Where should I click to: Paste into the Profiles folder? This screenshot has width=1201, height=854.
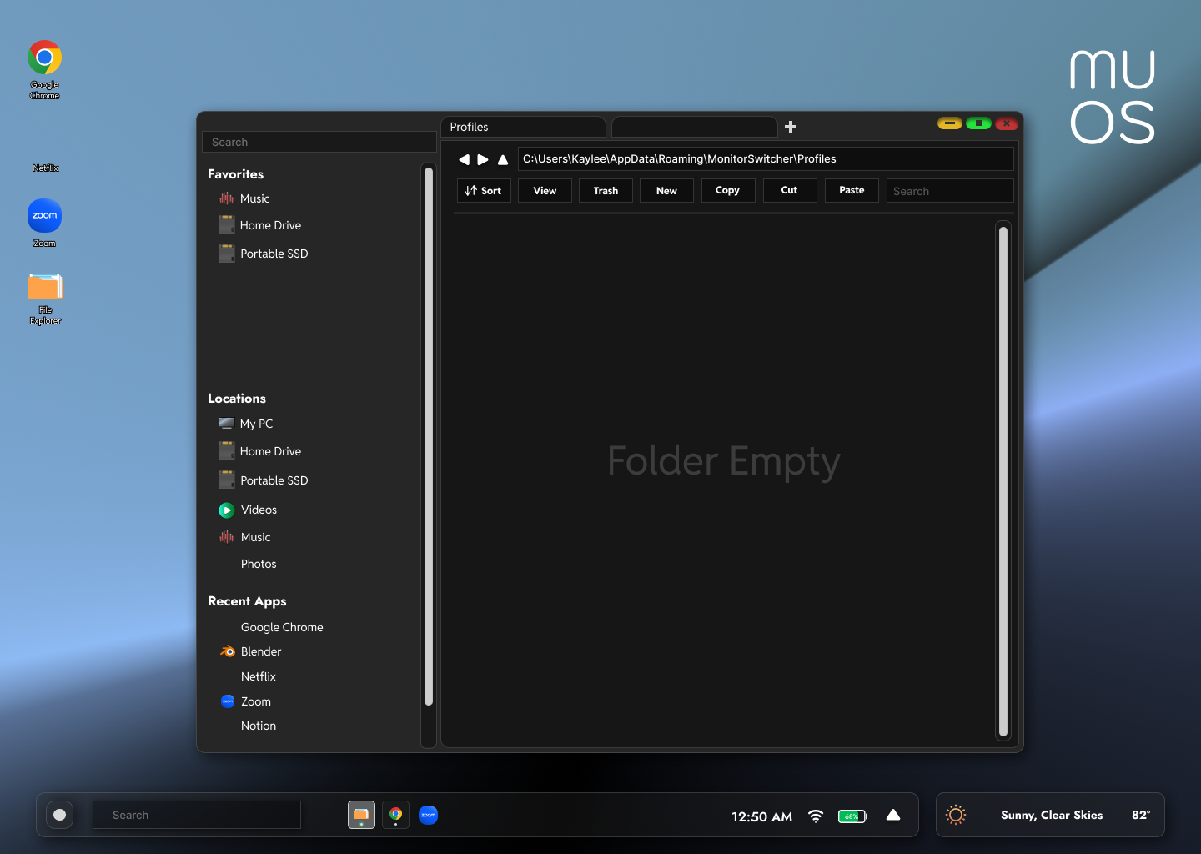851,190
